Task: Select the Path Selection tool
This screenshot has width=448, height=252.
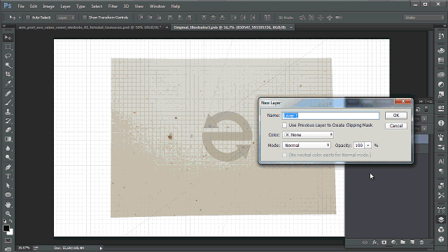Action: click(8, 185)
